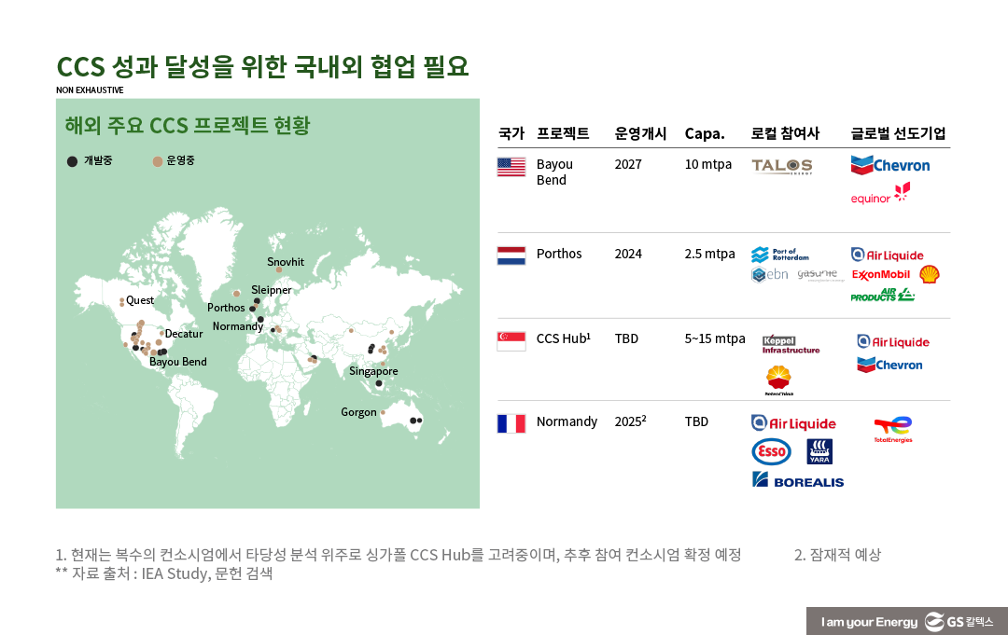Click the France flag beside Normandy

point(511,421)
